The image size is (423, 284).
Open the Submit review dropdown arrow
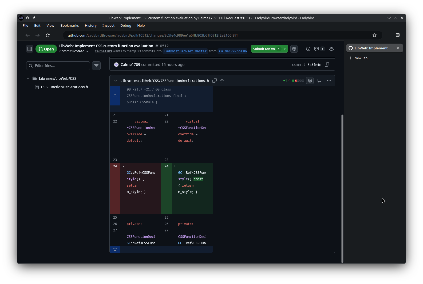click(285, 49)
